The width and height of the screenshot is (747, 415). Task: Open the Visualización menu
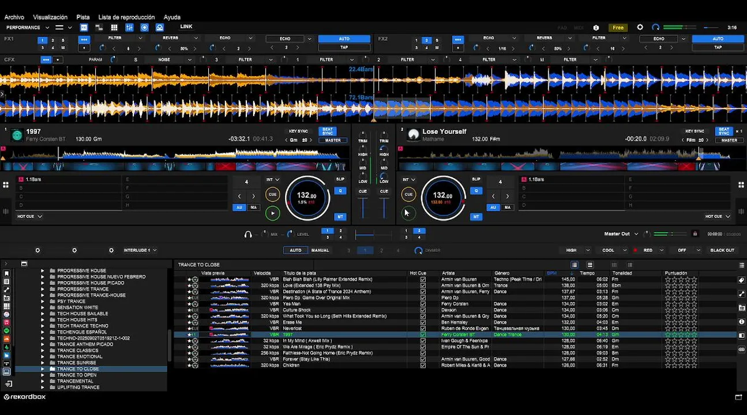pos(50,17)
